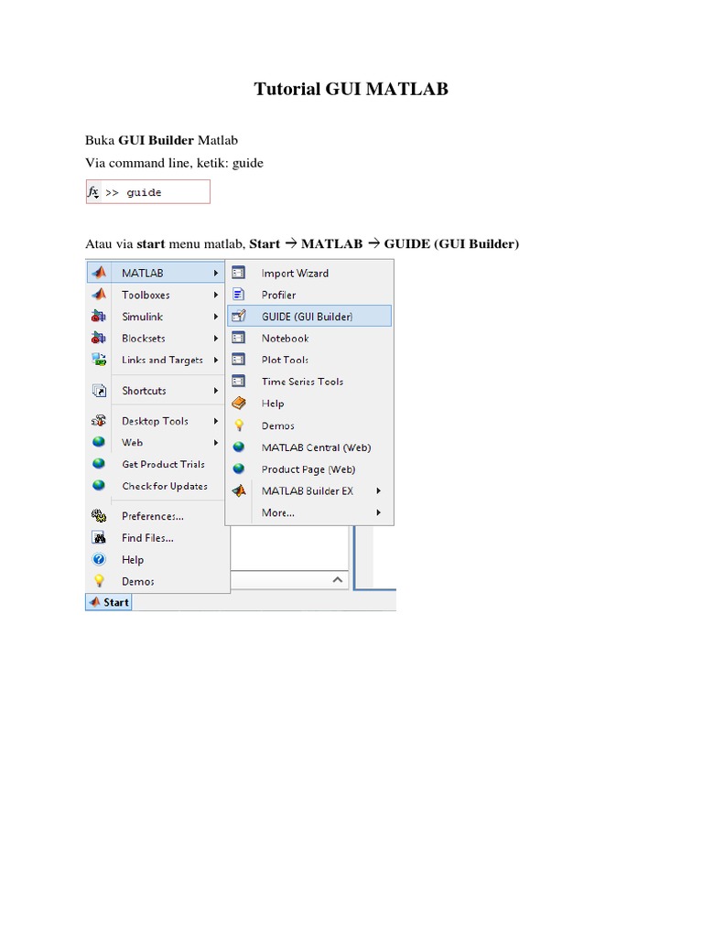Click the Shortcuts icon
Viewport: 703px width, 937px height.
[x=99, y=390]
